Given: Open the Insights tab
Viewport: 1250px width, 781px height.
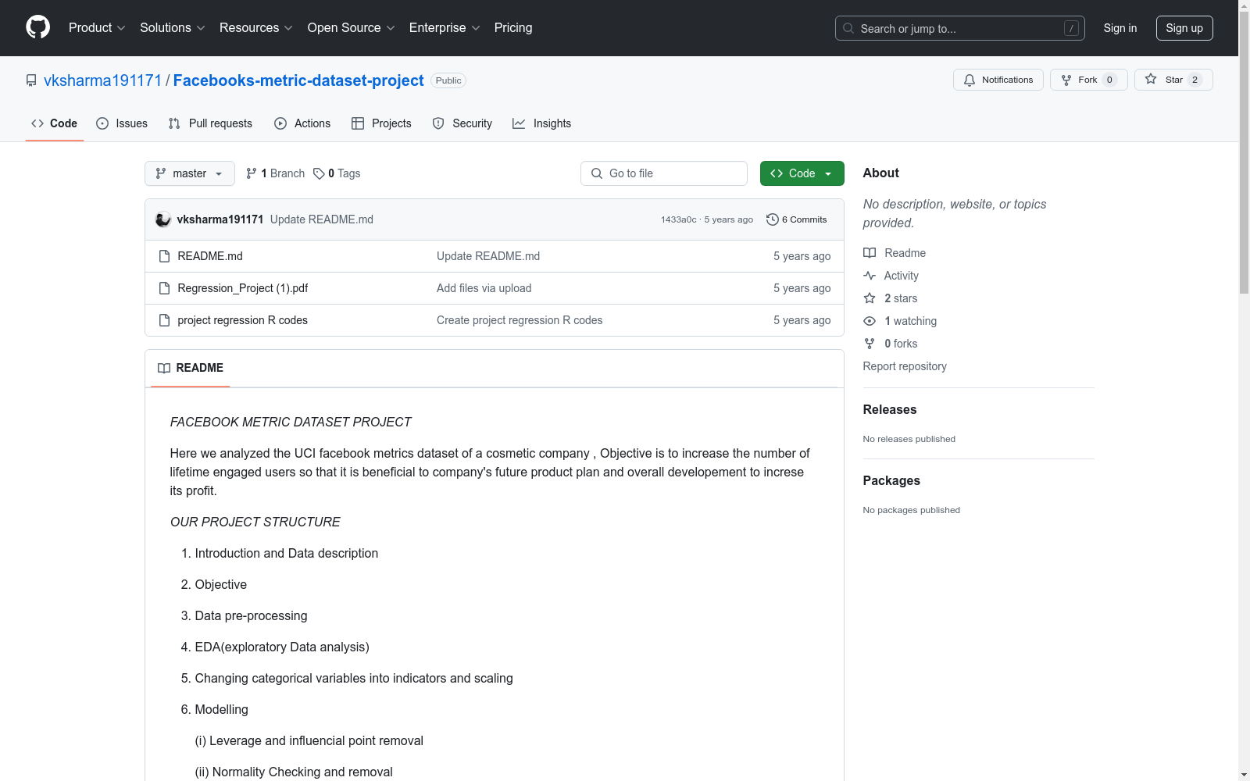Looking at the screenshot, I should (x=542, y=123).
